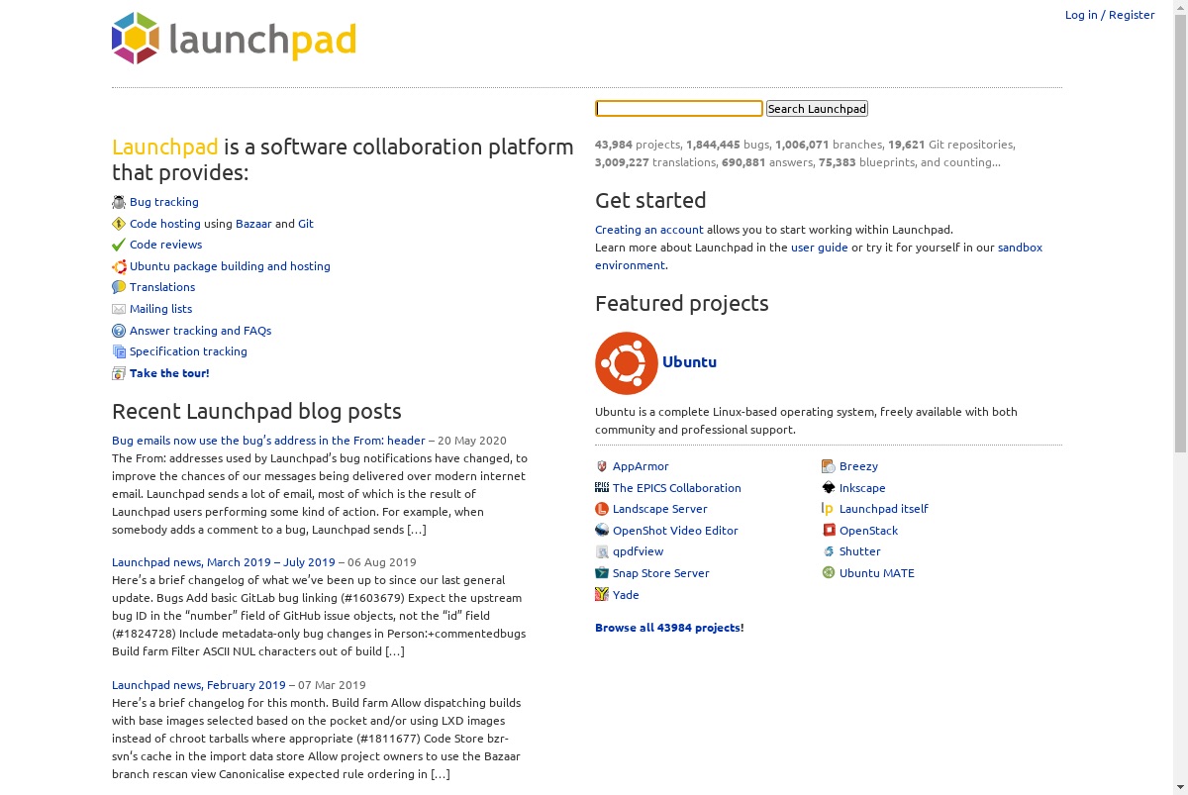Click the bug icon beside Bug tracking
This screenshot has height=795, width=1188.
point(119,202)
